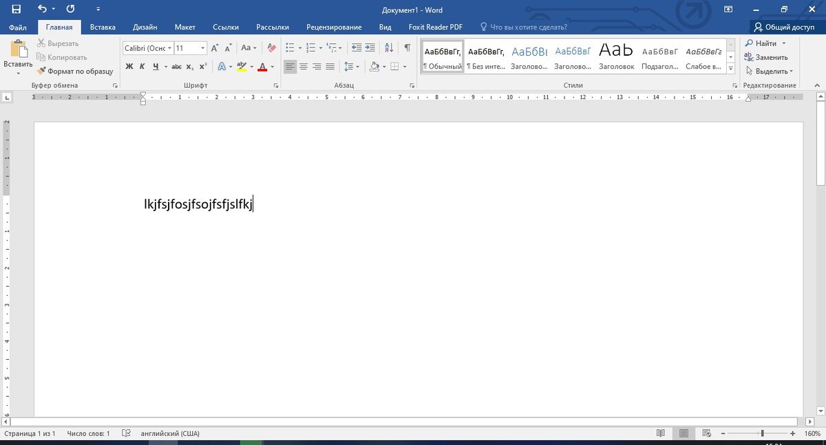Apply yellow text highlight color
The width and height of the screenshot is (826, 445).
point(241,67)
